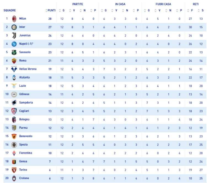
Task: Open the Atalanta team name link
Action: click(24, 78)
